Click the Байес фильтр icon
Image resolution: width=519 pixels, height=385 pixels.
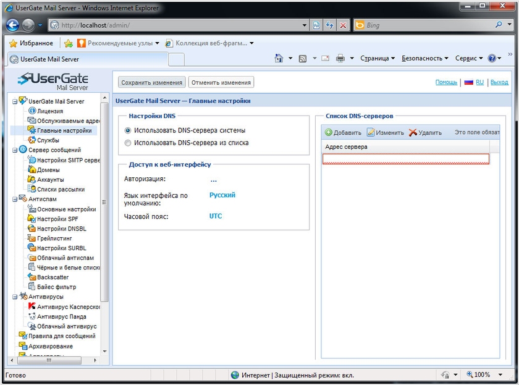pyautogui.click(x=32, y=286)
